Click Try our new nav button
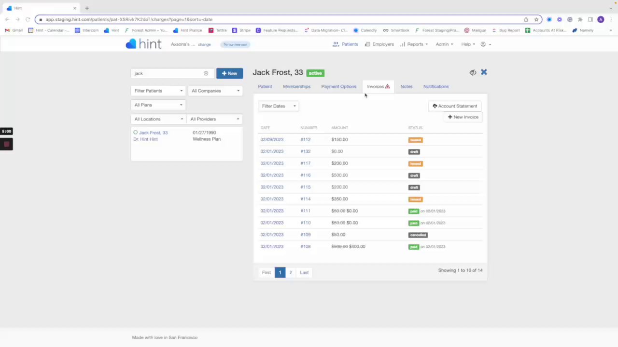Screen dimensions: 618x347 [x=235, y=44]
